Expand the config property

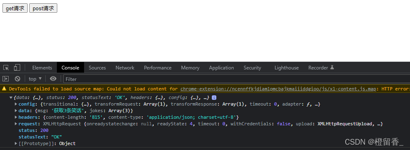click(16, 104)
